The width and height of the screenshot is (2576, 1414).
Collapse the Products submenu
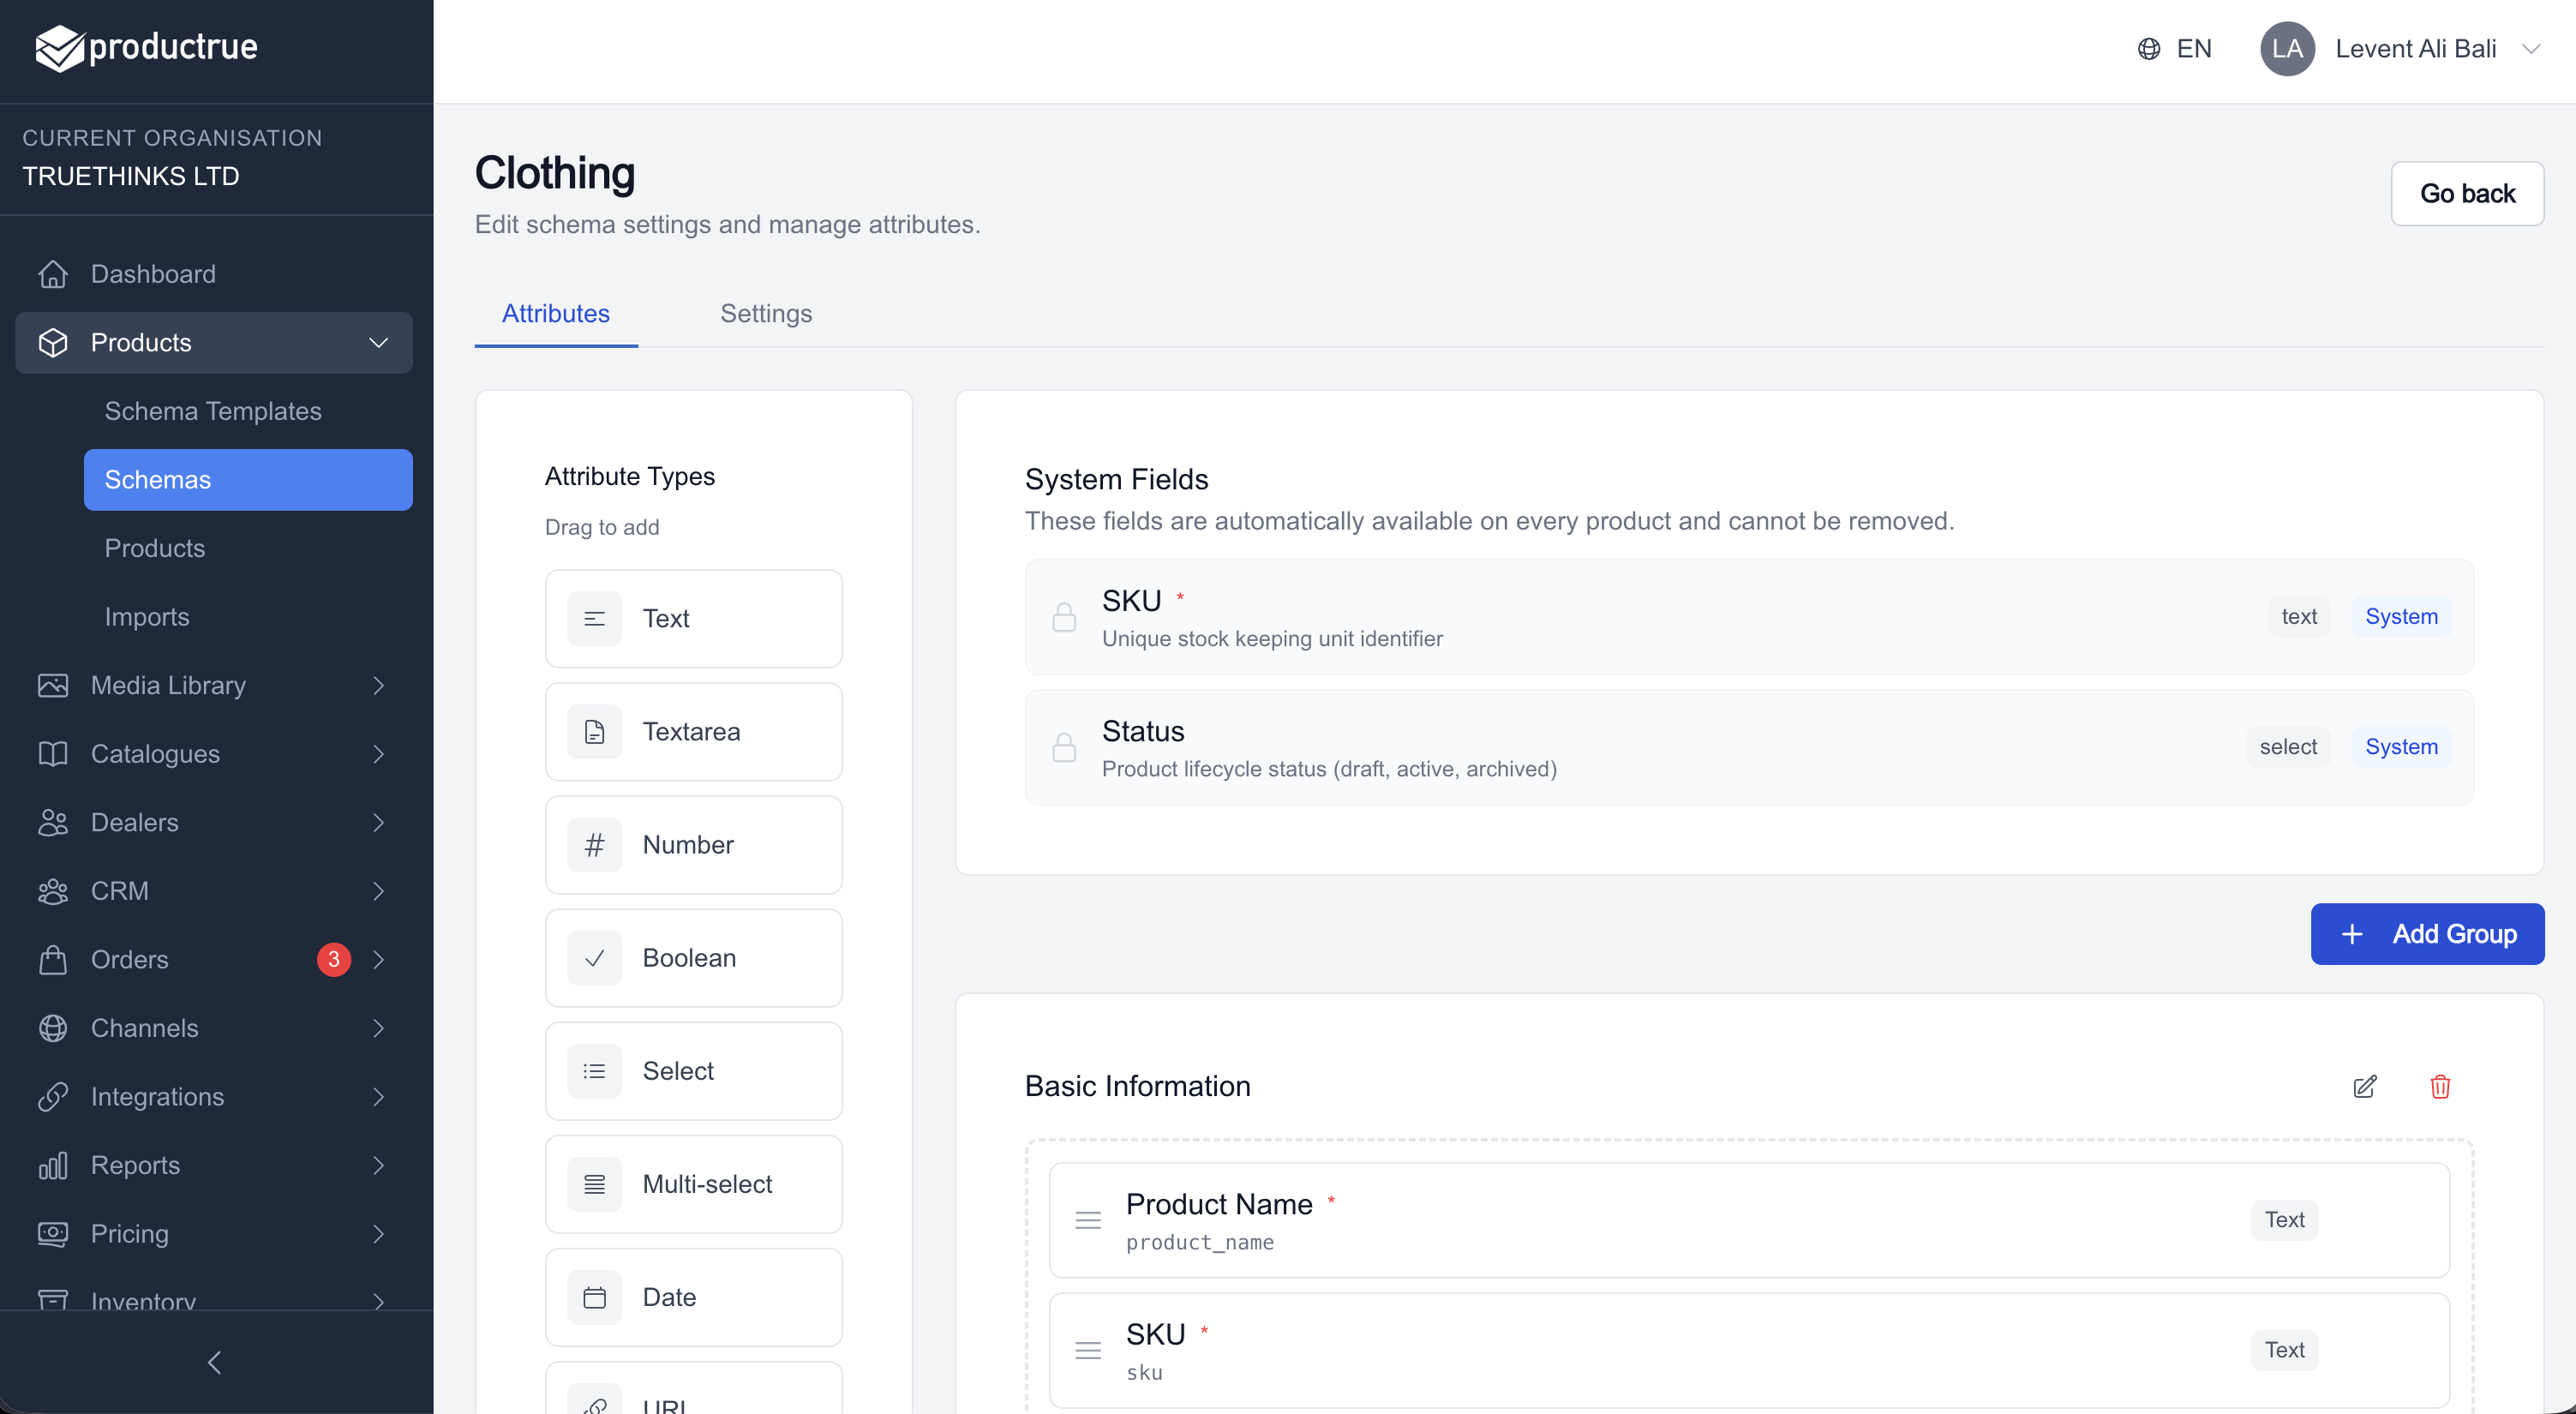click(378, 342)
